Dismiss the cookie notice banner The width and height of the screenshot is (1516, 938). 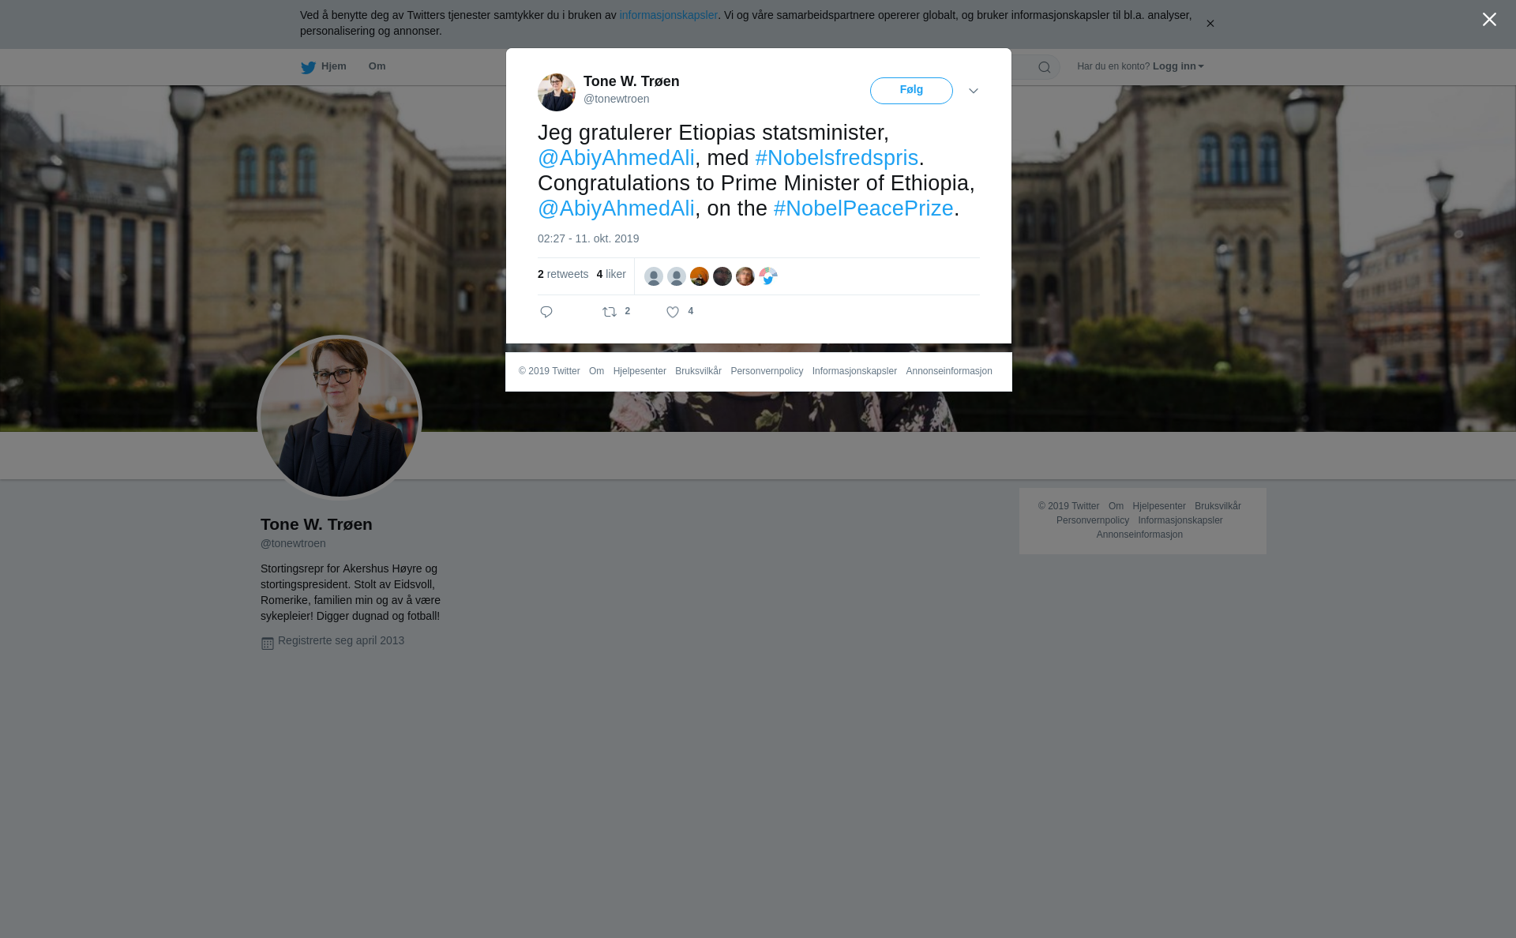(x=1210, y=24)
